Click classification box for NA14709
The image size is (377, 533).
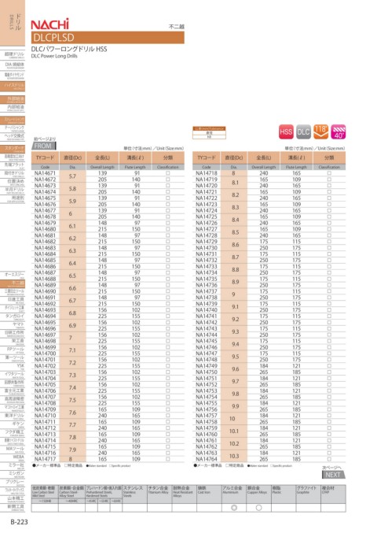168,409
